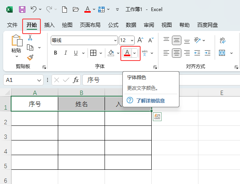
Task: Open the borders dropdown arrow
Action: [x=101, y=53]
